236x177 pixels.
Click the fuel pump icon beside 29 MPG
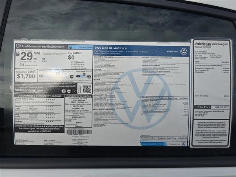(18, 54)
